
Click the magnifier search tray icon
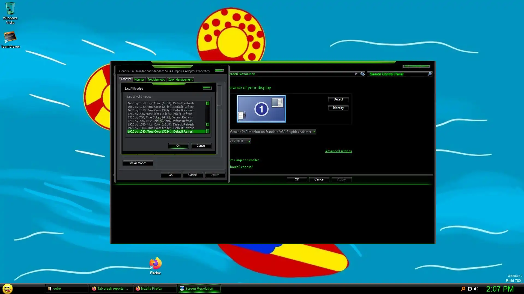(x=463, y=289)
